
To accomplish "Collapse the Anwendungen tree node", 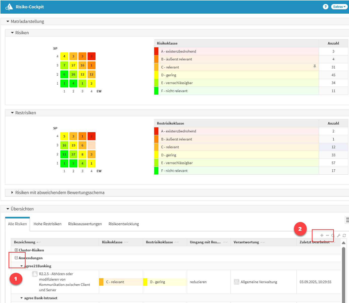I will (x=16, y=258).
